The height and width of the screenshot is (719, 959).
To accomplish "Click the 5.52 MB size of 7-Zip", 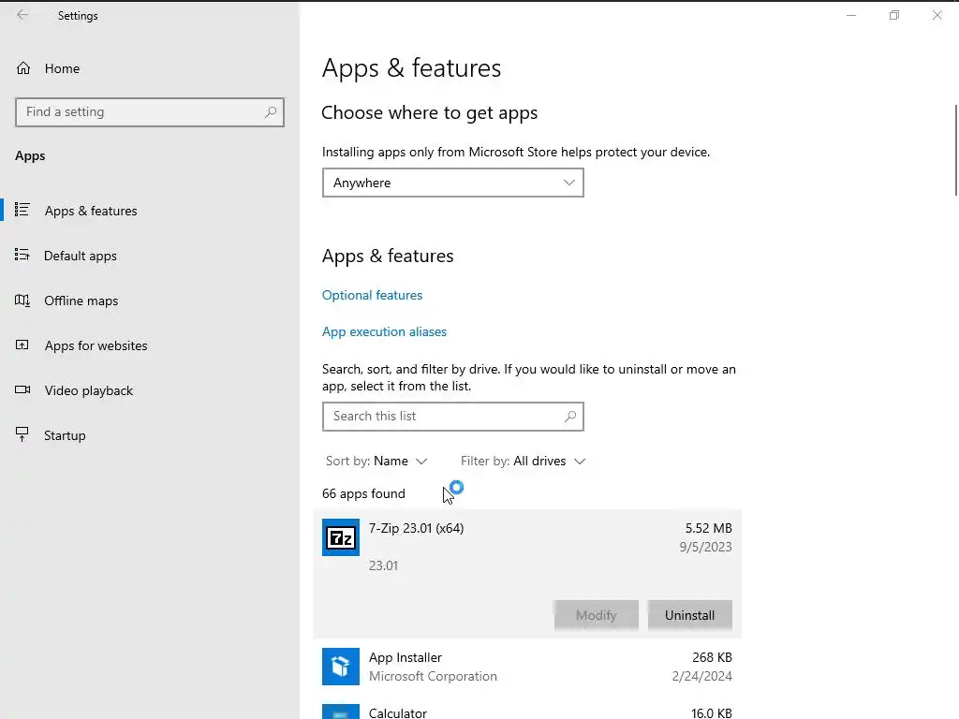I will click(708, 528).
